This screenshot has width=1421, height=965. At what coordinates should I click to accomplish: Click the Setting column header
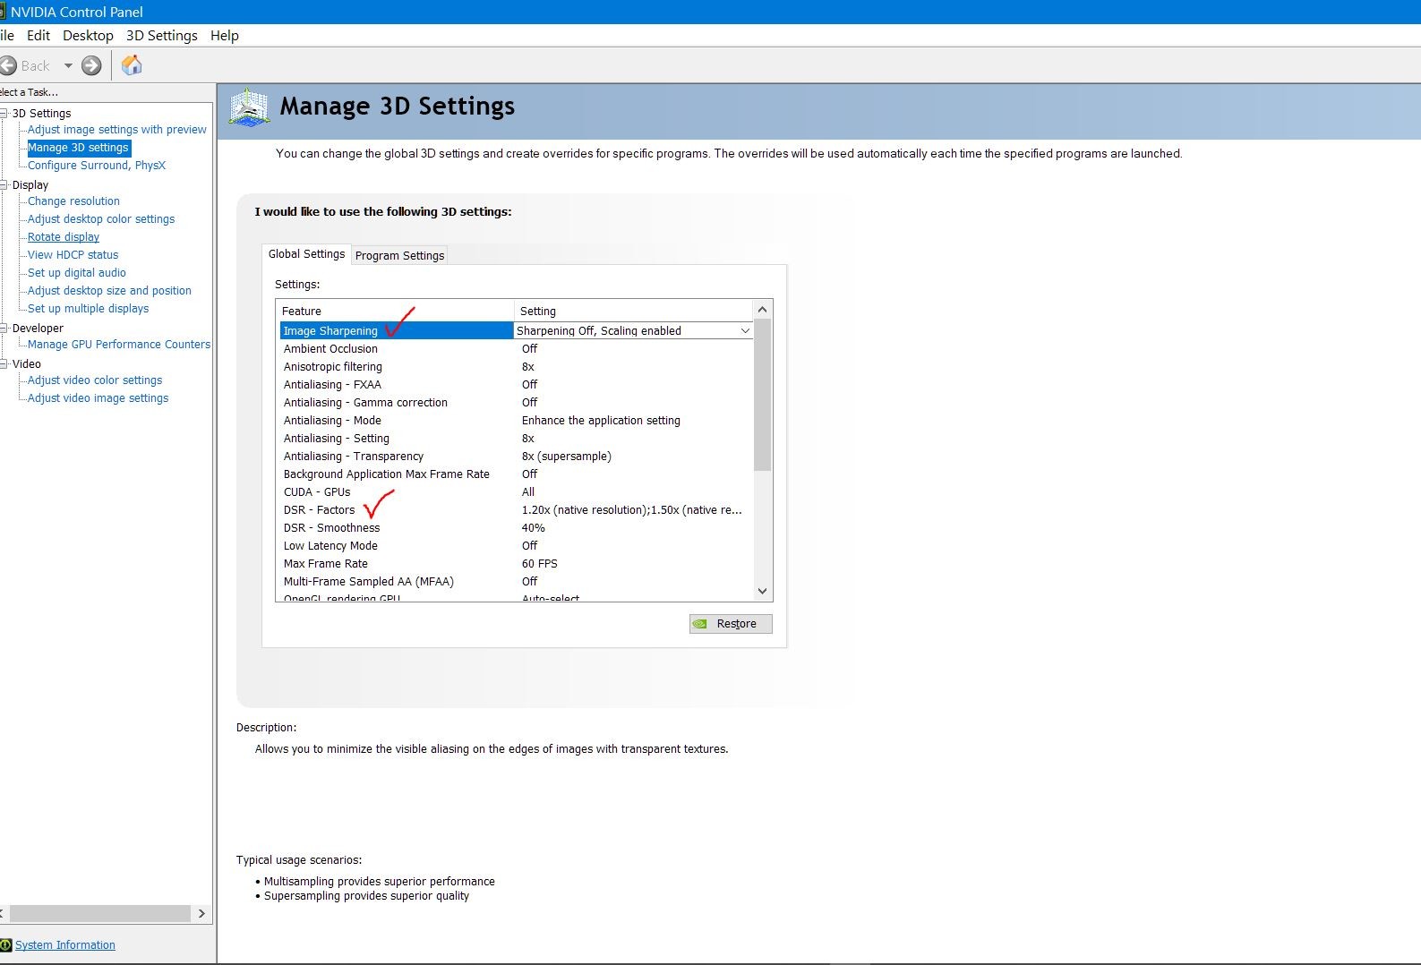634,311
